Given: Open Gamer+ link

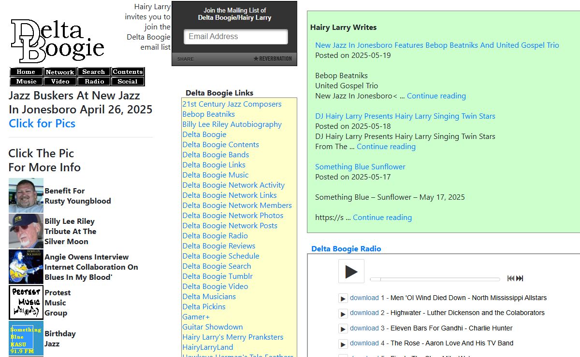Looking at the screenshot, I should pos(196,317).
